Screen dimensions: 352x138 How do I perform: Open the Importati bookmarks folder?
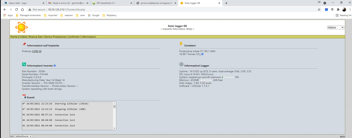[x=51, y=15]
